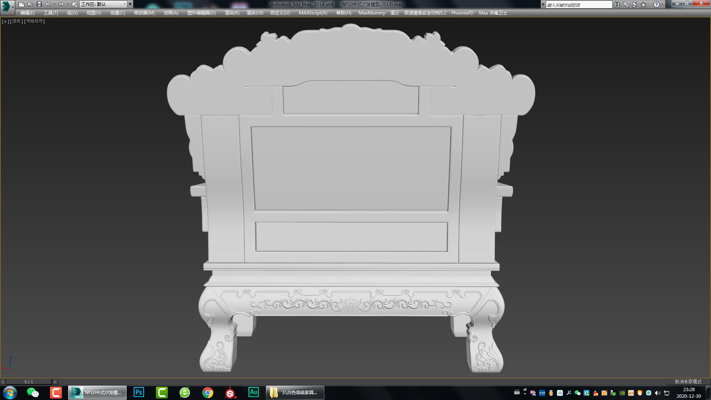
Task: Open the viewport shading menu 明暗处理
Action: pyautogui.click(x=34, y=21)
